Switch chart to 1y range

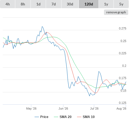coord(106,4)
